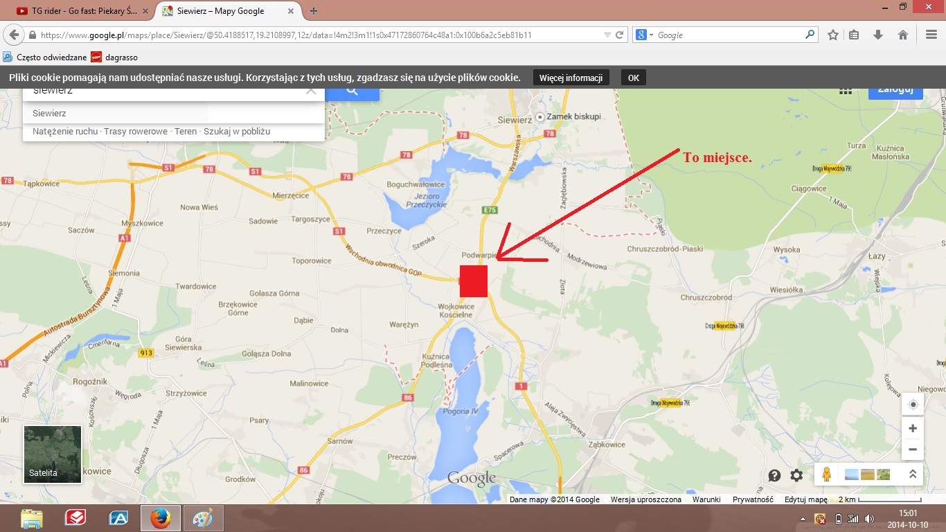Image resolution: width=946 pixels, height=532 pixels.
Task: Open the yellow field photo thumbnail
Action: [868, 475]
